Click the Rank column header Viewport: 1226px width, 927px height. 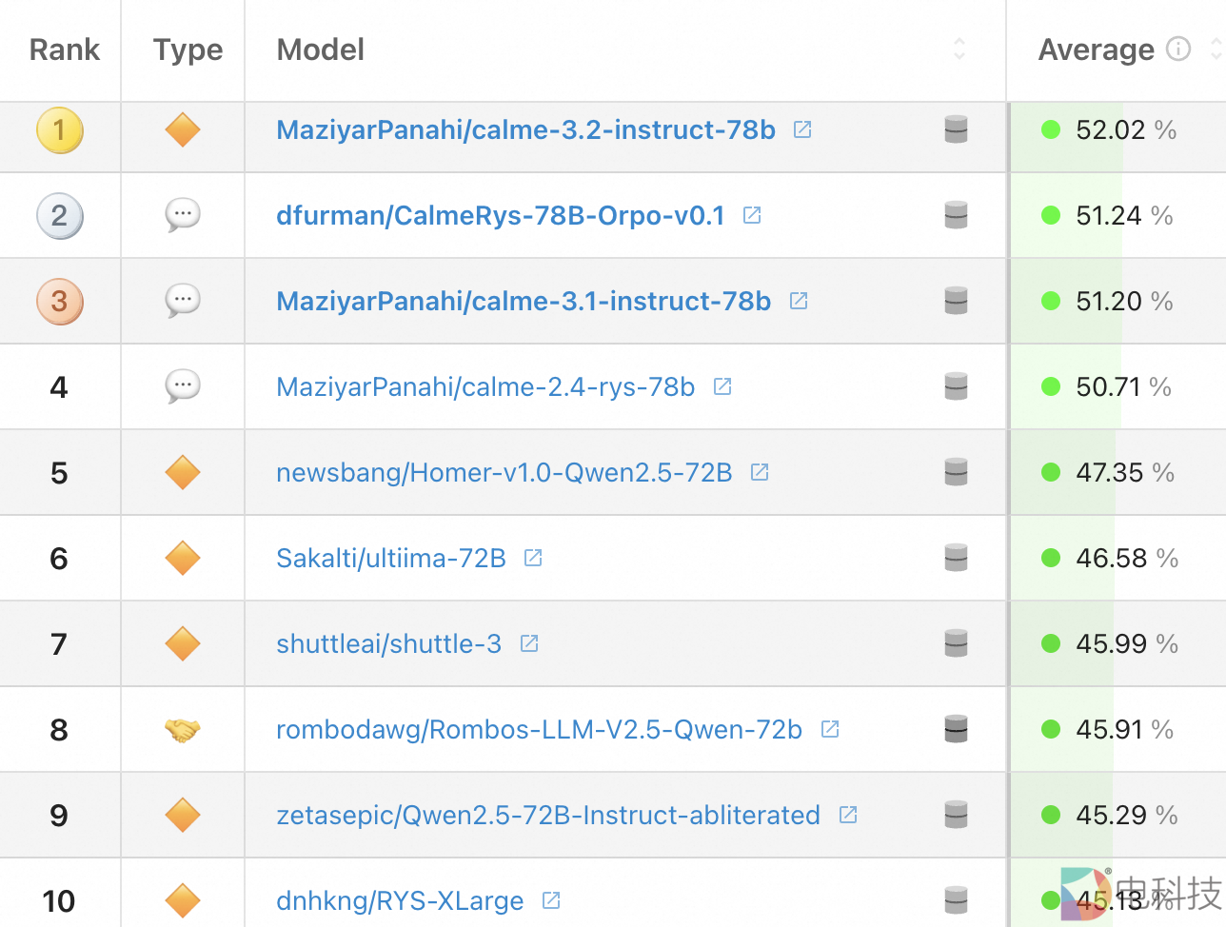click(64, 49)
